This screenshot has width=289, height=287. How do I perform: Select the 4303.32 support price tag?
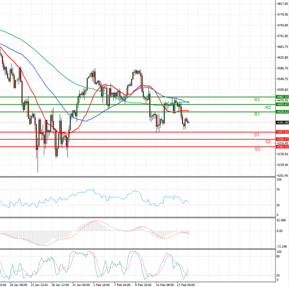pos(282,147)
